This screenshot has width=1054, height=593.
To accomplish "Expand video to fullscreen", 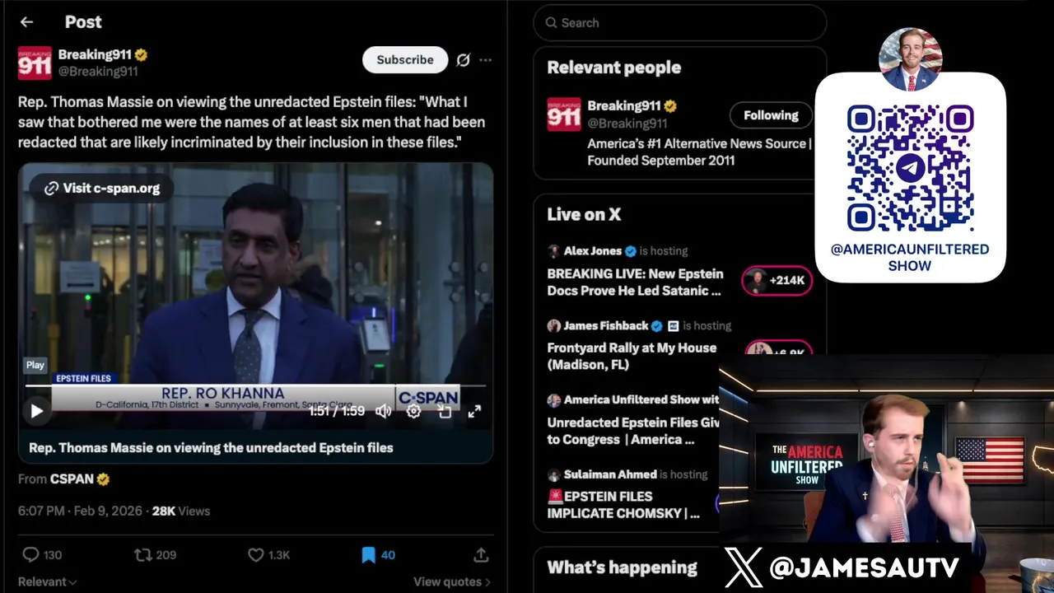I will coord(474,411).
